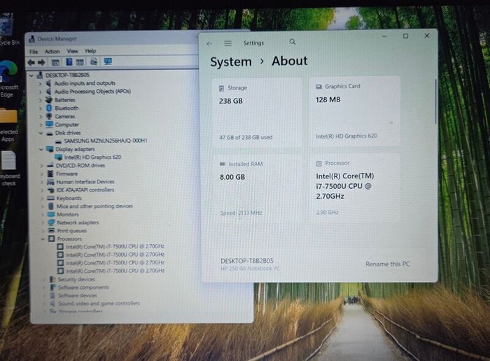This screenshot has width=490, height=361.
Task: Open the Settings hamburger navigation menu
Action: click(227, 43)
